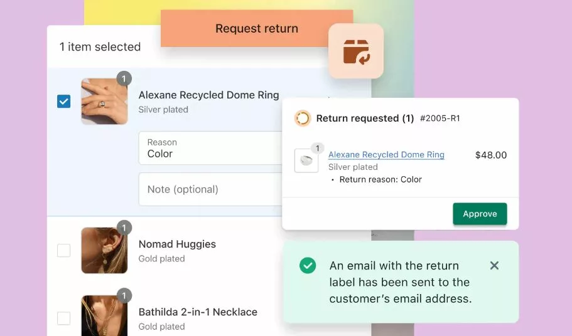Click the quantity badge on ring thumbnail
Screen dimensions: 572x336
pyautogui.click(x=124, y=78)
